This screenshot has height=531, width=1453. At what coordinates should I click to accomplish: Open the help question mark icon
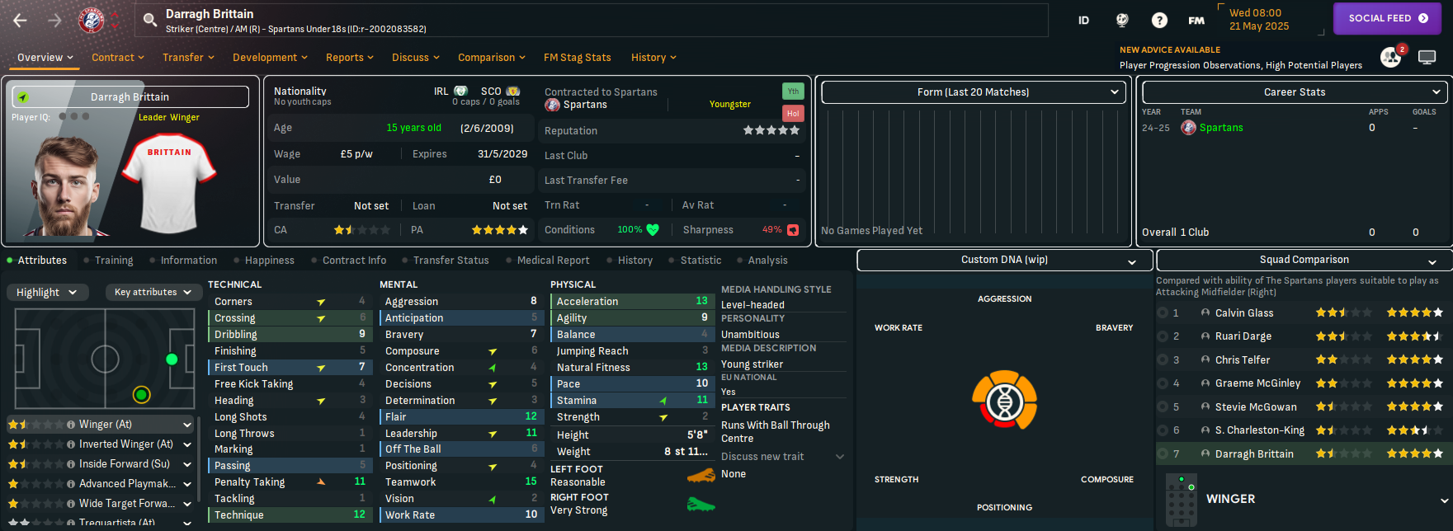[x=1159, y=21]
